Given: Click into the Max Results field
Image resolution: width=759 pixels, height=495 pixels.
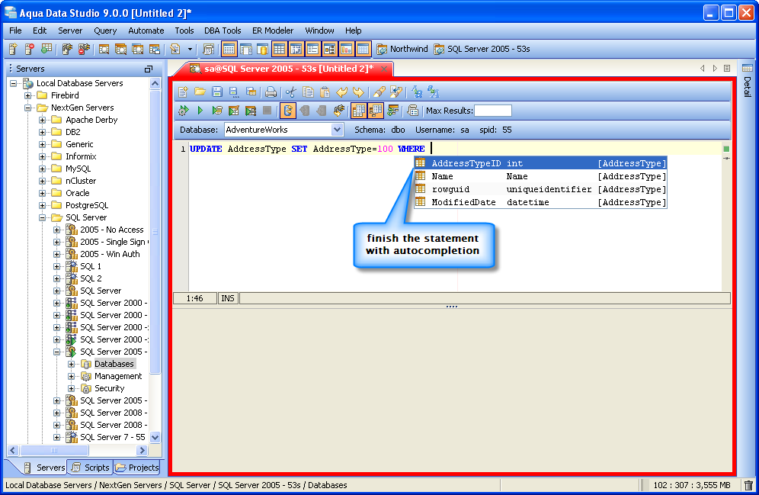Looking at the screenshot, I should coord(493,111).
